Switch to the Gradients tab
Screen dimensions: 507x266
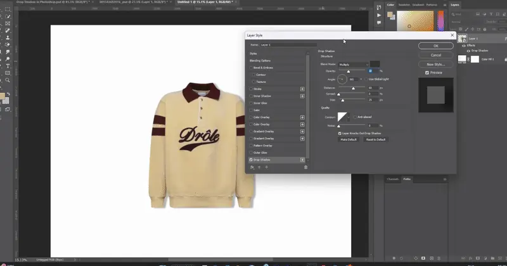pyautogui.click(x=418, y=5)
